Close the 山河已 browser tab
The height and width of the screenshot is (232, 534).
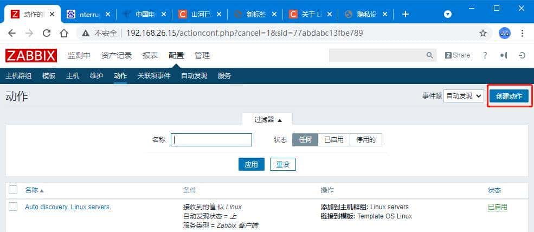219,14
